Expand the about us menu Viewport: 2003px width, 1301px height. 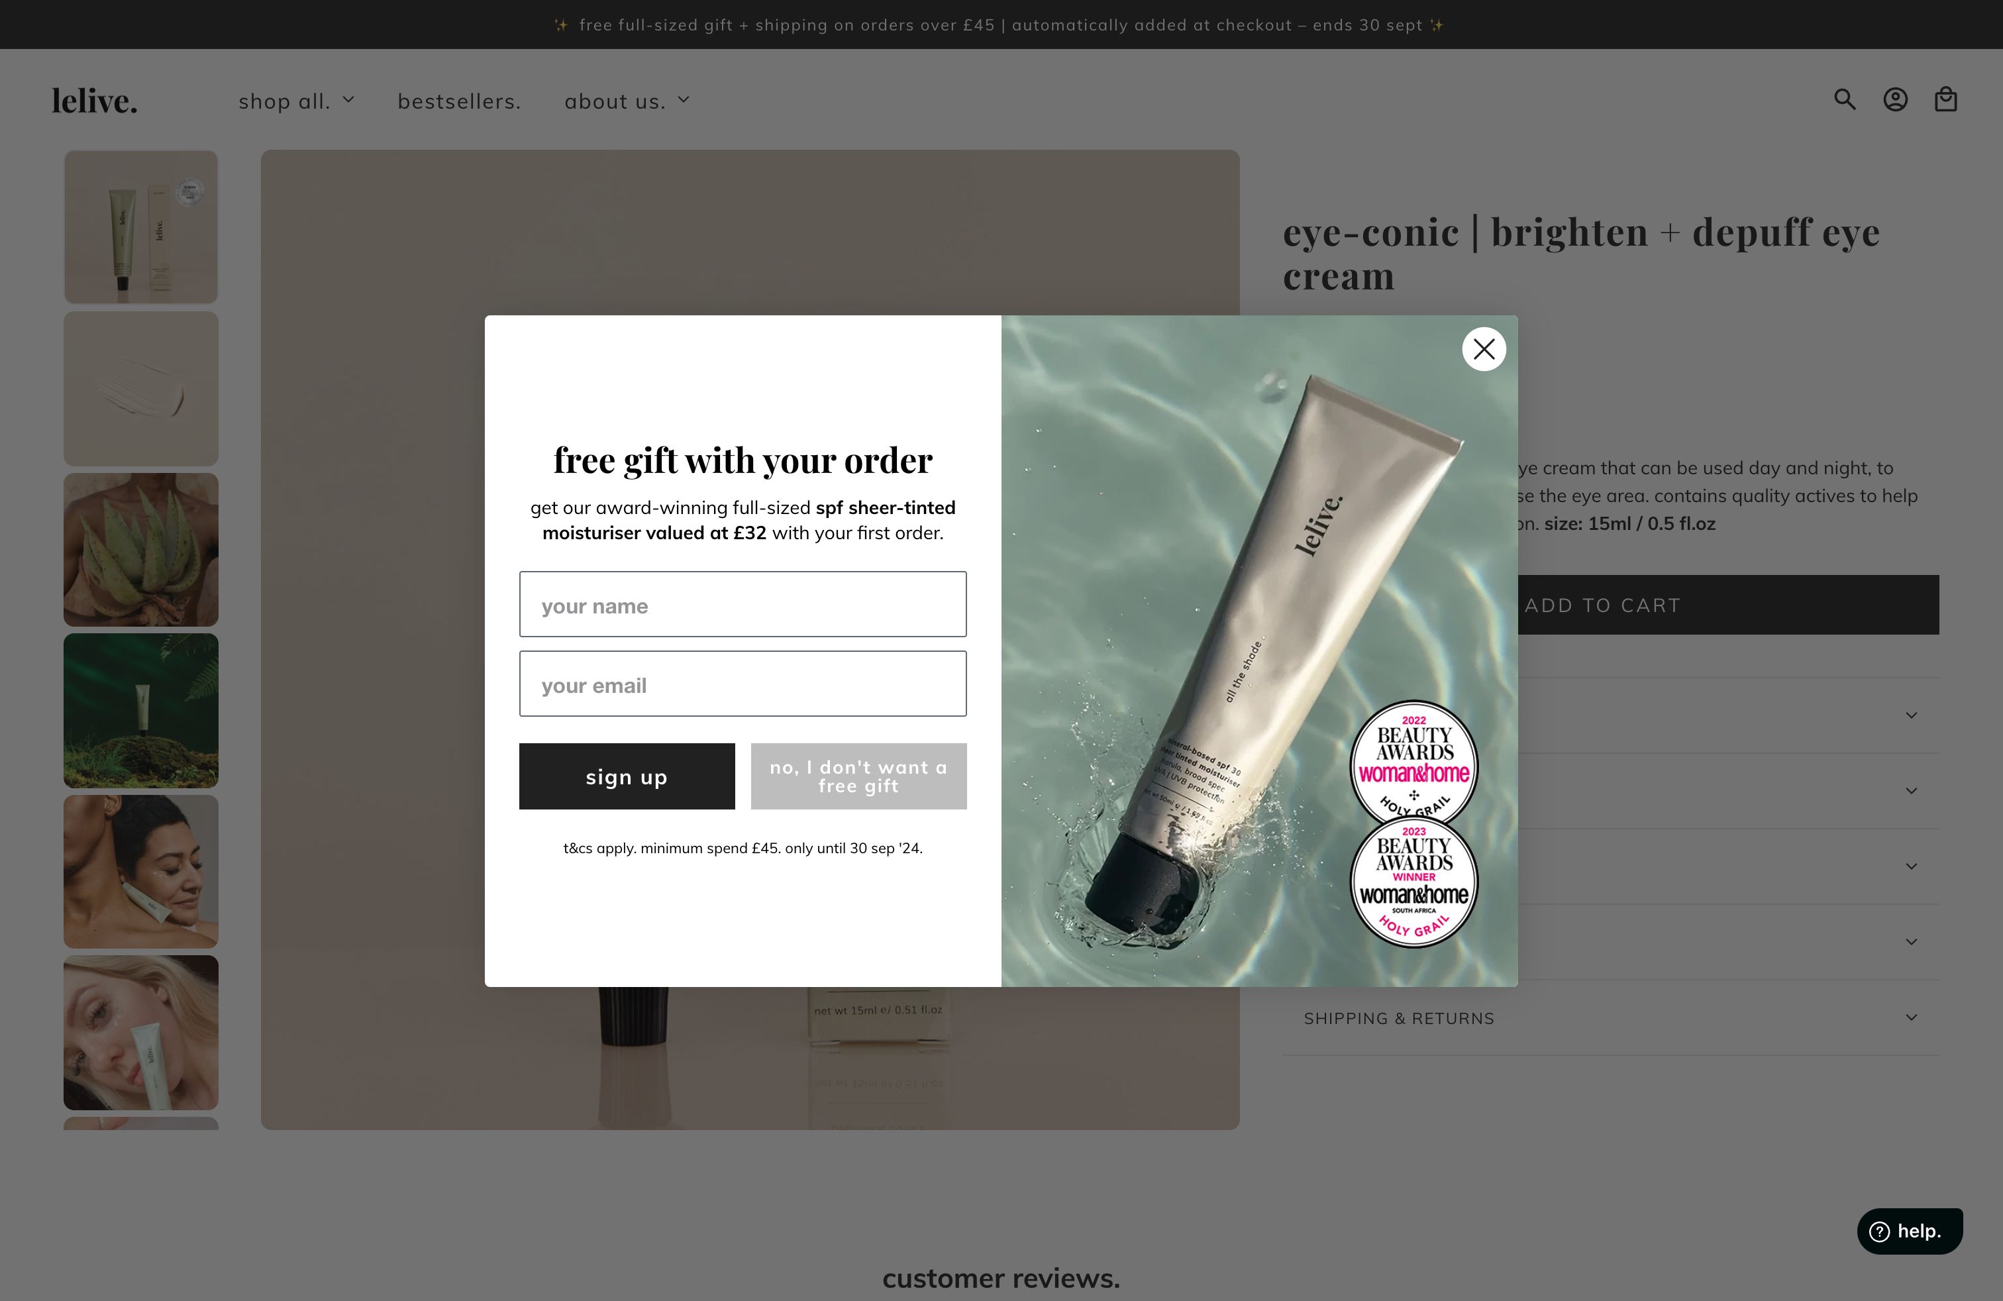pos(627,101)
